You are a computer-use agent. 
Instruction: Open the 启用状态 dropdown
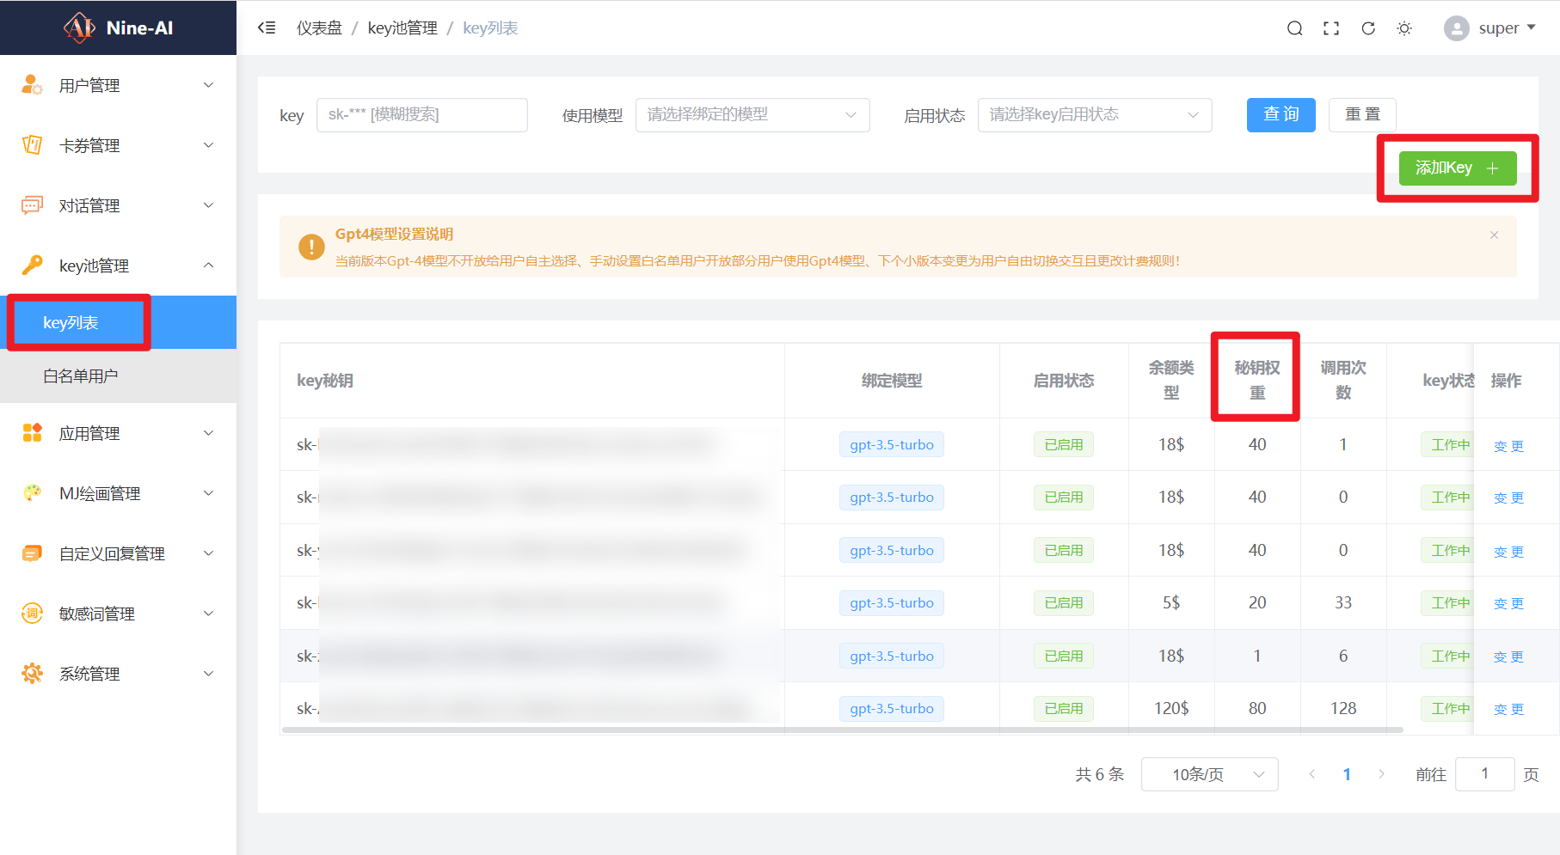point(1094,115)
